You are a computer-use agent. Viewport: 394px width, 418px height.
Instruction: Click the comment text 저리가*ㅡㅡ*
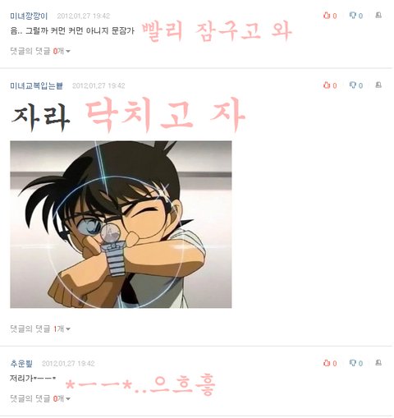33,379
